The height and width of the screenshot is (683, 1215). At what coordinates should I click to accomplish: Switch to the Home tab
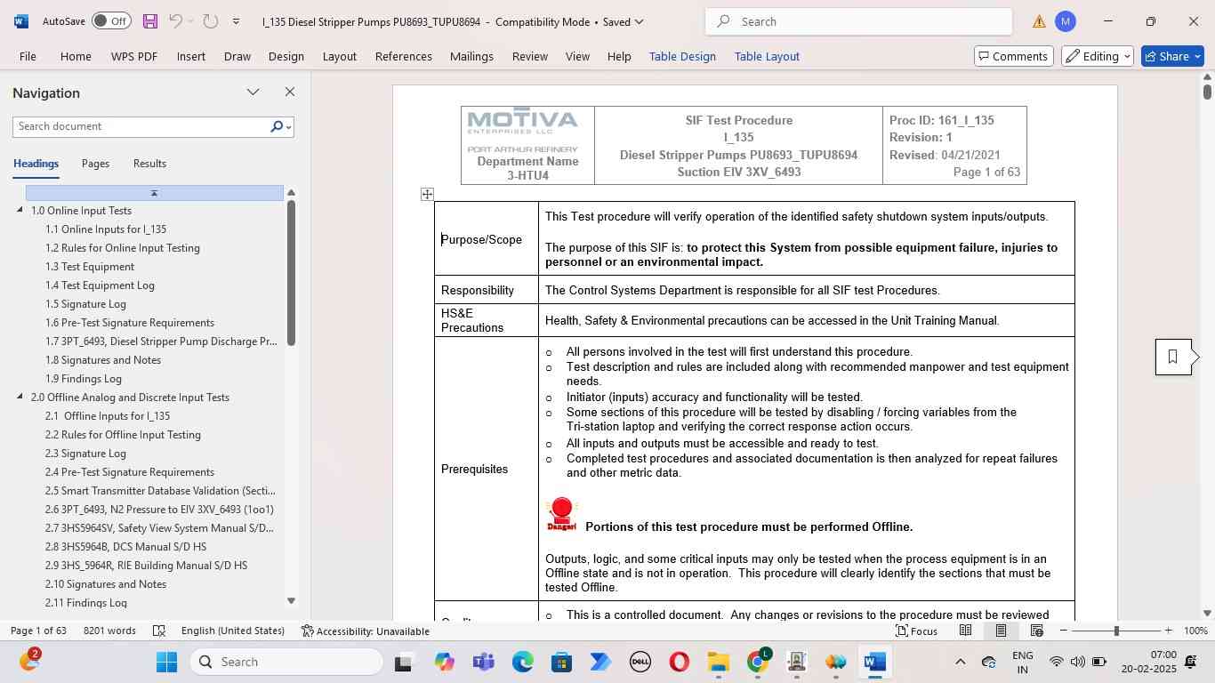(76, 56)
